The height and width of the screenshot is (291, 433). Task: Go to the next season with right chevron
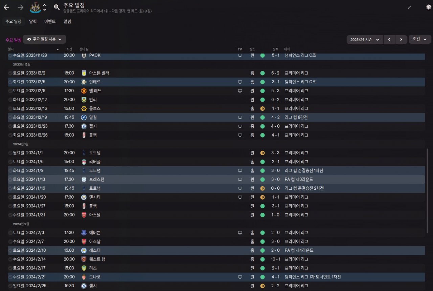[401, 40]
